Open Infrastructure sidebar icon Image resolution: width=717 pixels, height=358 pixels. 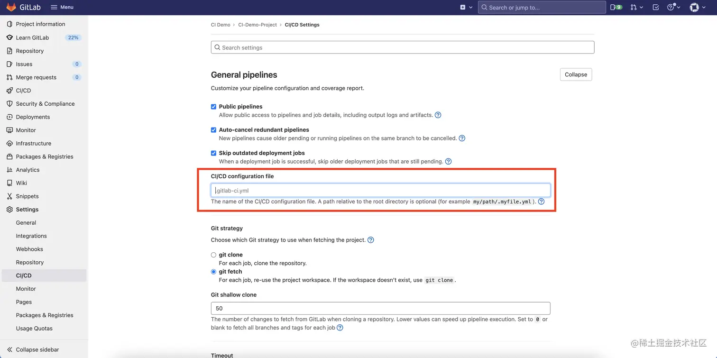(x=10, y=143)
